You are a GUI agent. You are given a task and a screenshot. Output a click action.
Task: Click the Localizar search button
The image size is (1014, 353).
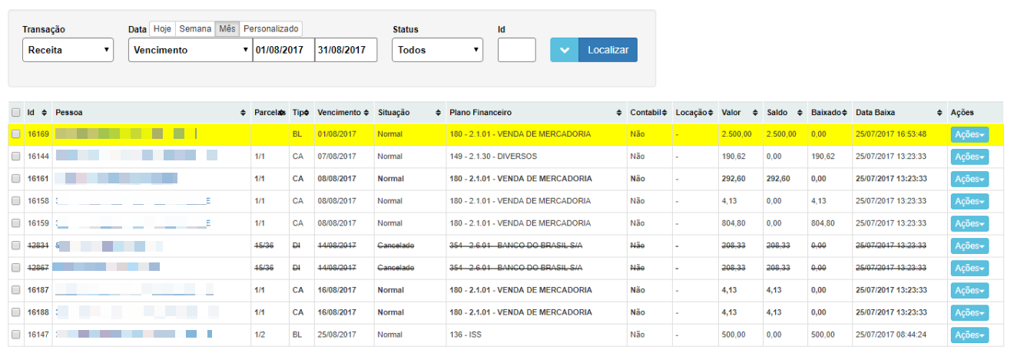tap(608, 50)
